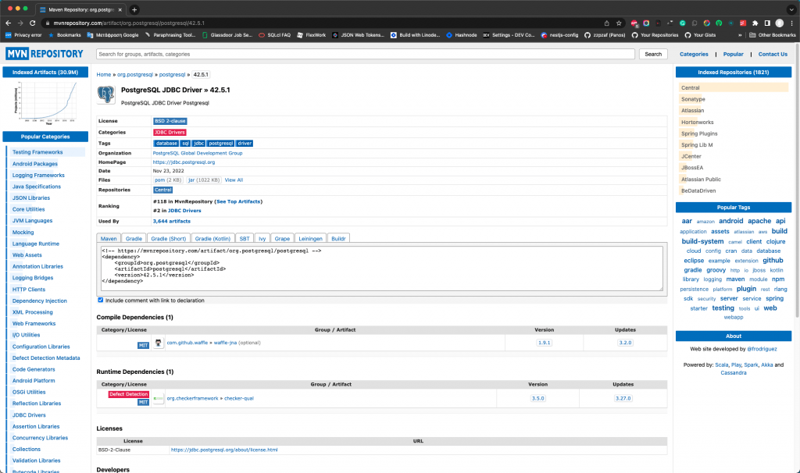800x473 pixels.
Task: Click the Search button
Action: 653,54
